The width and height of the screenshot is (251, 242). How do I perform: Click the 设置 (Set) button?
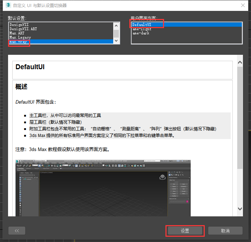click(x=185, y=231)
